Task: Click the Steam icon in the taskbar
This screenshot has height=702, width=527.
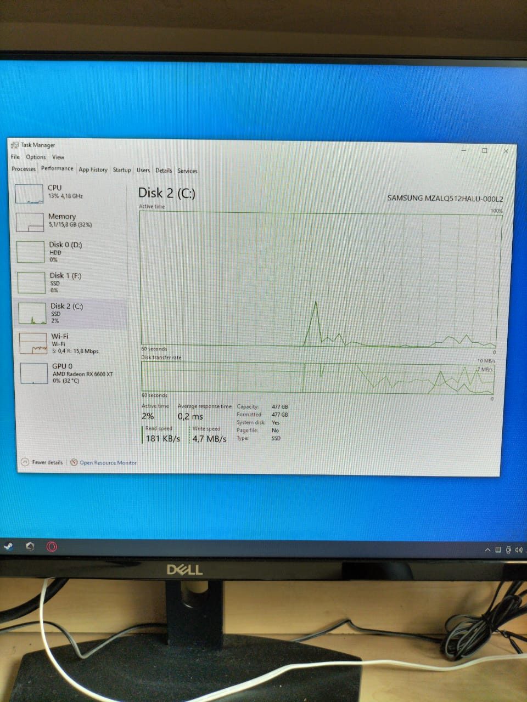Action: tap(8, 546)
